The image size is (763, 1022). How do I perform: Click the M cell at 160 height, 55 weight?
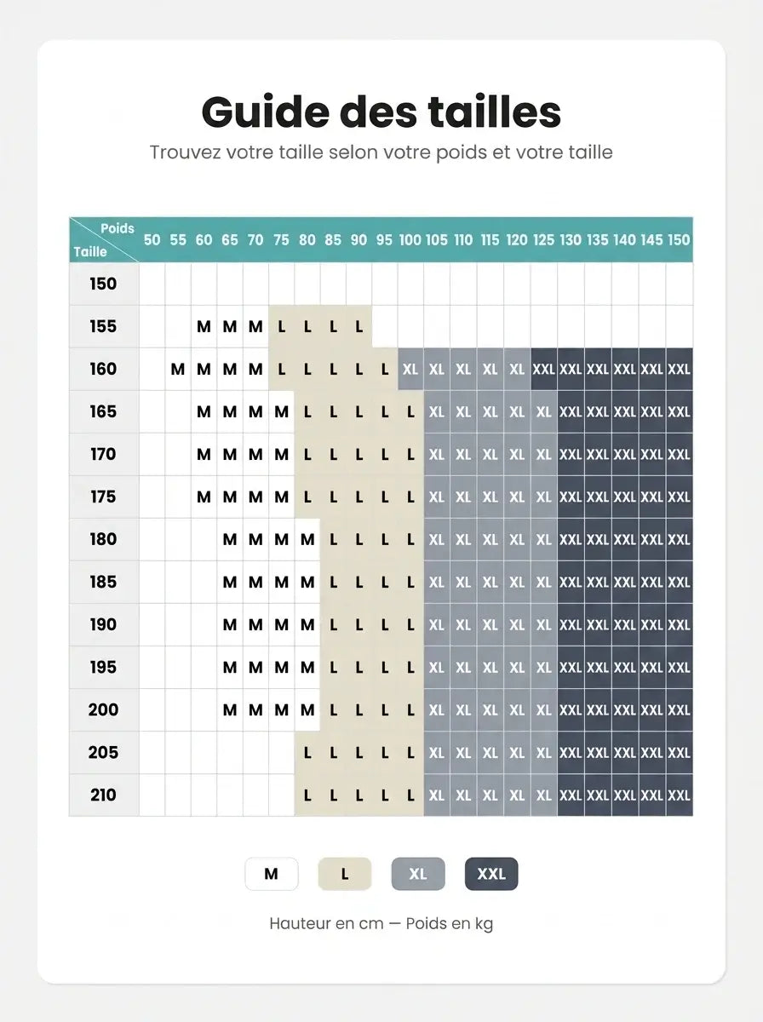point(178,369)
